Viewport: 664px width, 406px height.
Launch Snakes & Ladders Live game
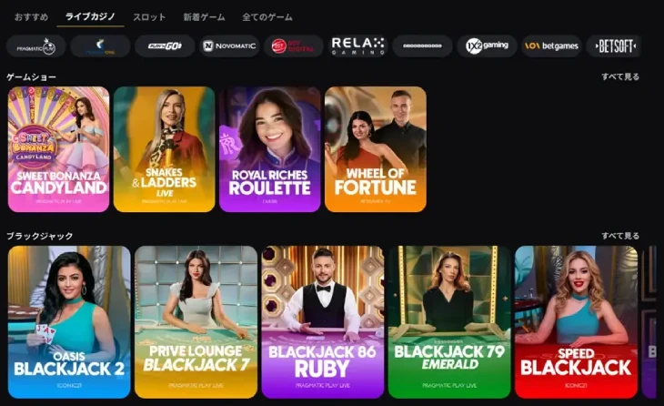165,149
